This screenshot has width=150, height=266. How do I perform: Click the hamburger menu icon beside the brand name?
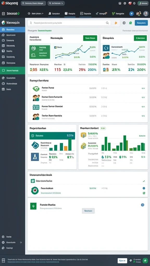[x=3, y=14]
